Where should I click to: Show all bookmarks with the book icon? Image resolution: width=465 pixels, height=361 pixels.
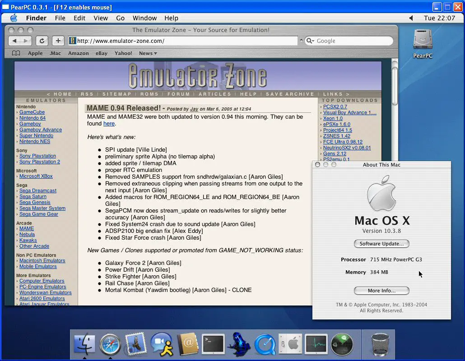click(x=16, y=53)
